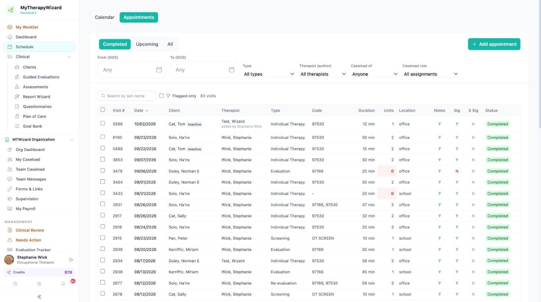Click the Clients people icon
The width and height of the screenshot is (541, 302).
tap(17, 67)
